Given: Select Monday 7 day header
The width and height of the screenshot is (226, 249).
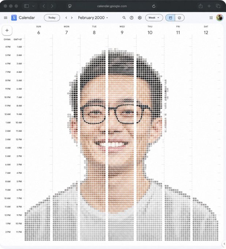Looking at the screenshot, I should pos(67,30).
